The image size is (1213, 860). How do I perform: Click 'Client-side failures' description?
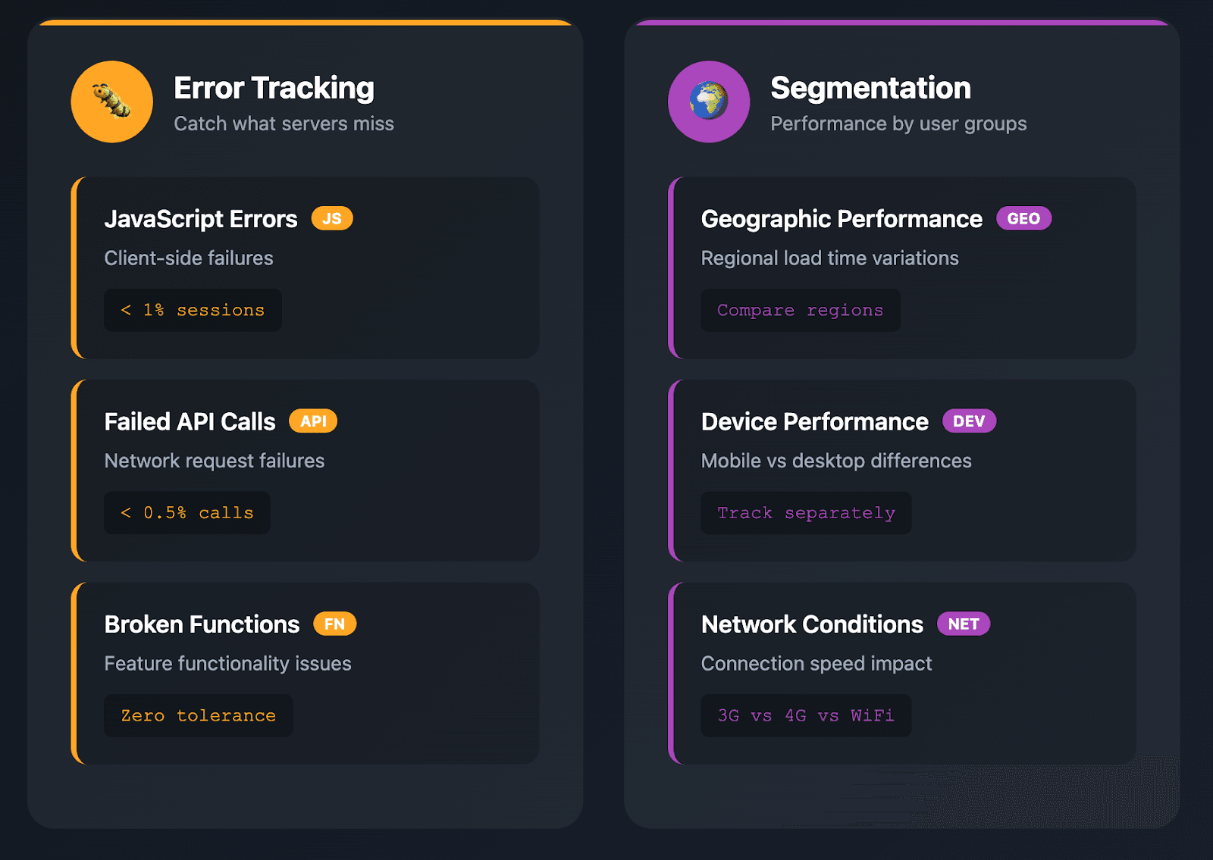189,258
